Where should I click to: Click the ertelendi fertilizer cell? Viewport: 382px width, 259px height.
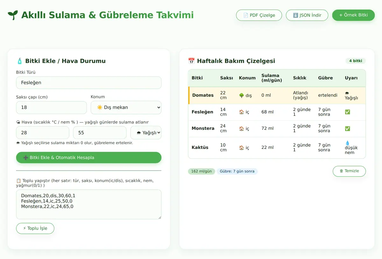click(x=328, y=95)
